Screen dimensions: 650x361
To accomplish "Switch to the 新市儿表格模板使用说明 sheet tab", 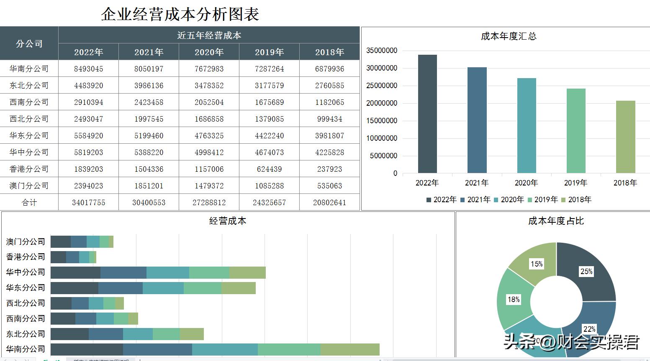I will pyautogui.click(x=100, y=359).
